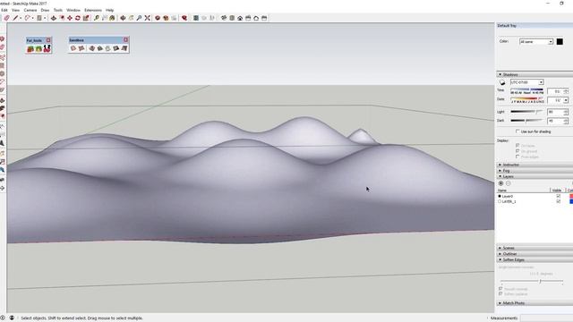Screen dimensions: 573x322
Task: Select the Zoom magnifier tool
Action: [139, 18]
